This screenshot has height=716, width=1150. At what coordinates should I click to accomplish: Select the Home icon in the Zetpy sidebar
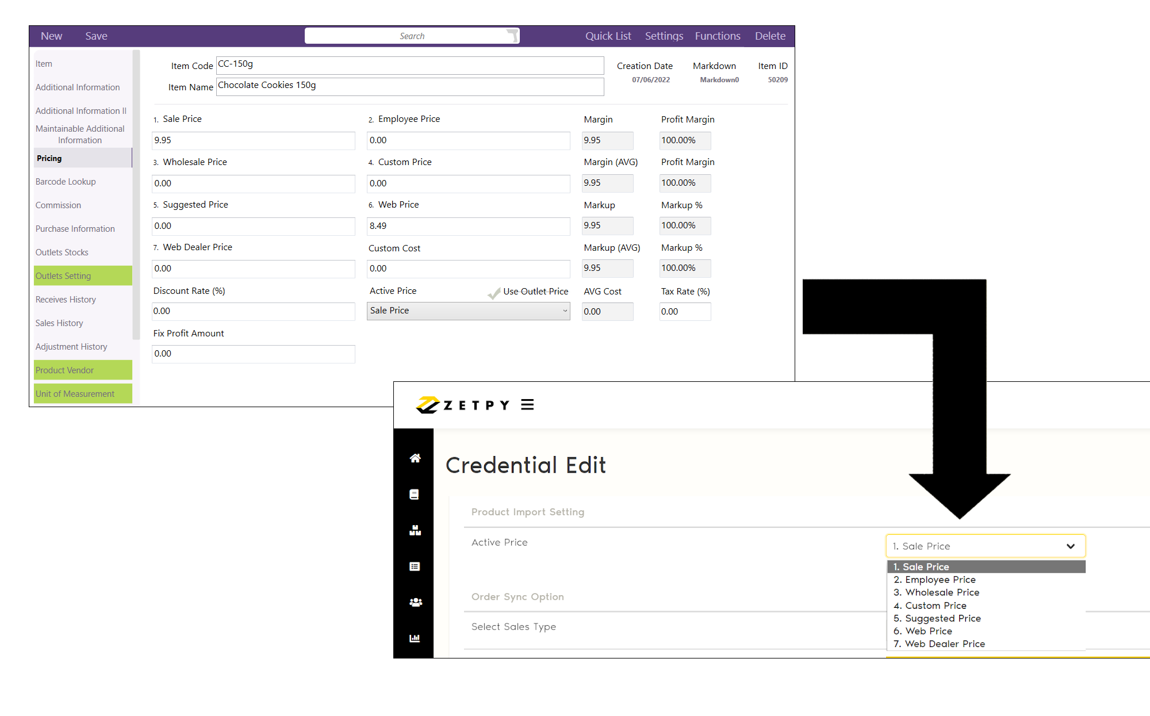[415, 457]
